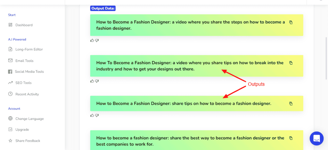
Task: Thumbs up the first output
Action: [x=92, y=40]
